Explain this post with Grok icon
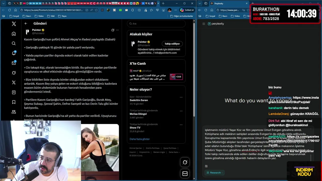This screenshot has height=181, width=322. (x=113, y=30)
